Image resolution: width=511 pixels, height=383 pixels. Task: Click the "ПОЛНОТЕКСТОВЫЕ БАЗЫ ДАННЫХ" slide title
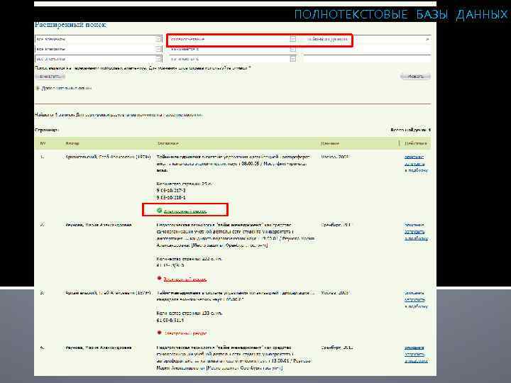(x=401, y=15)
